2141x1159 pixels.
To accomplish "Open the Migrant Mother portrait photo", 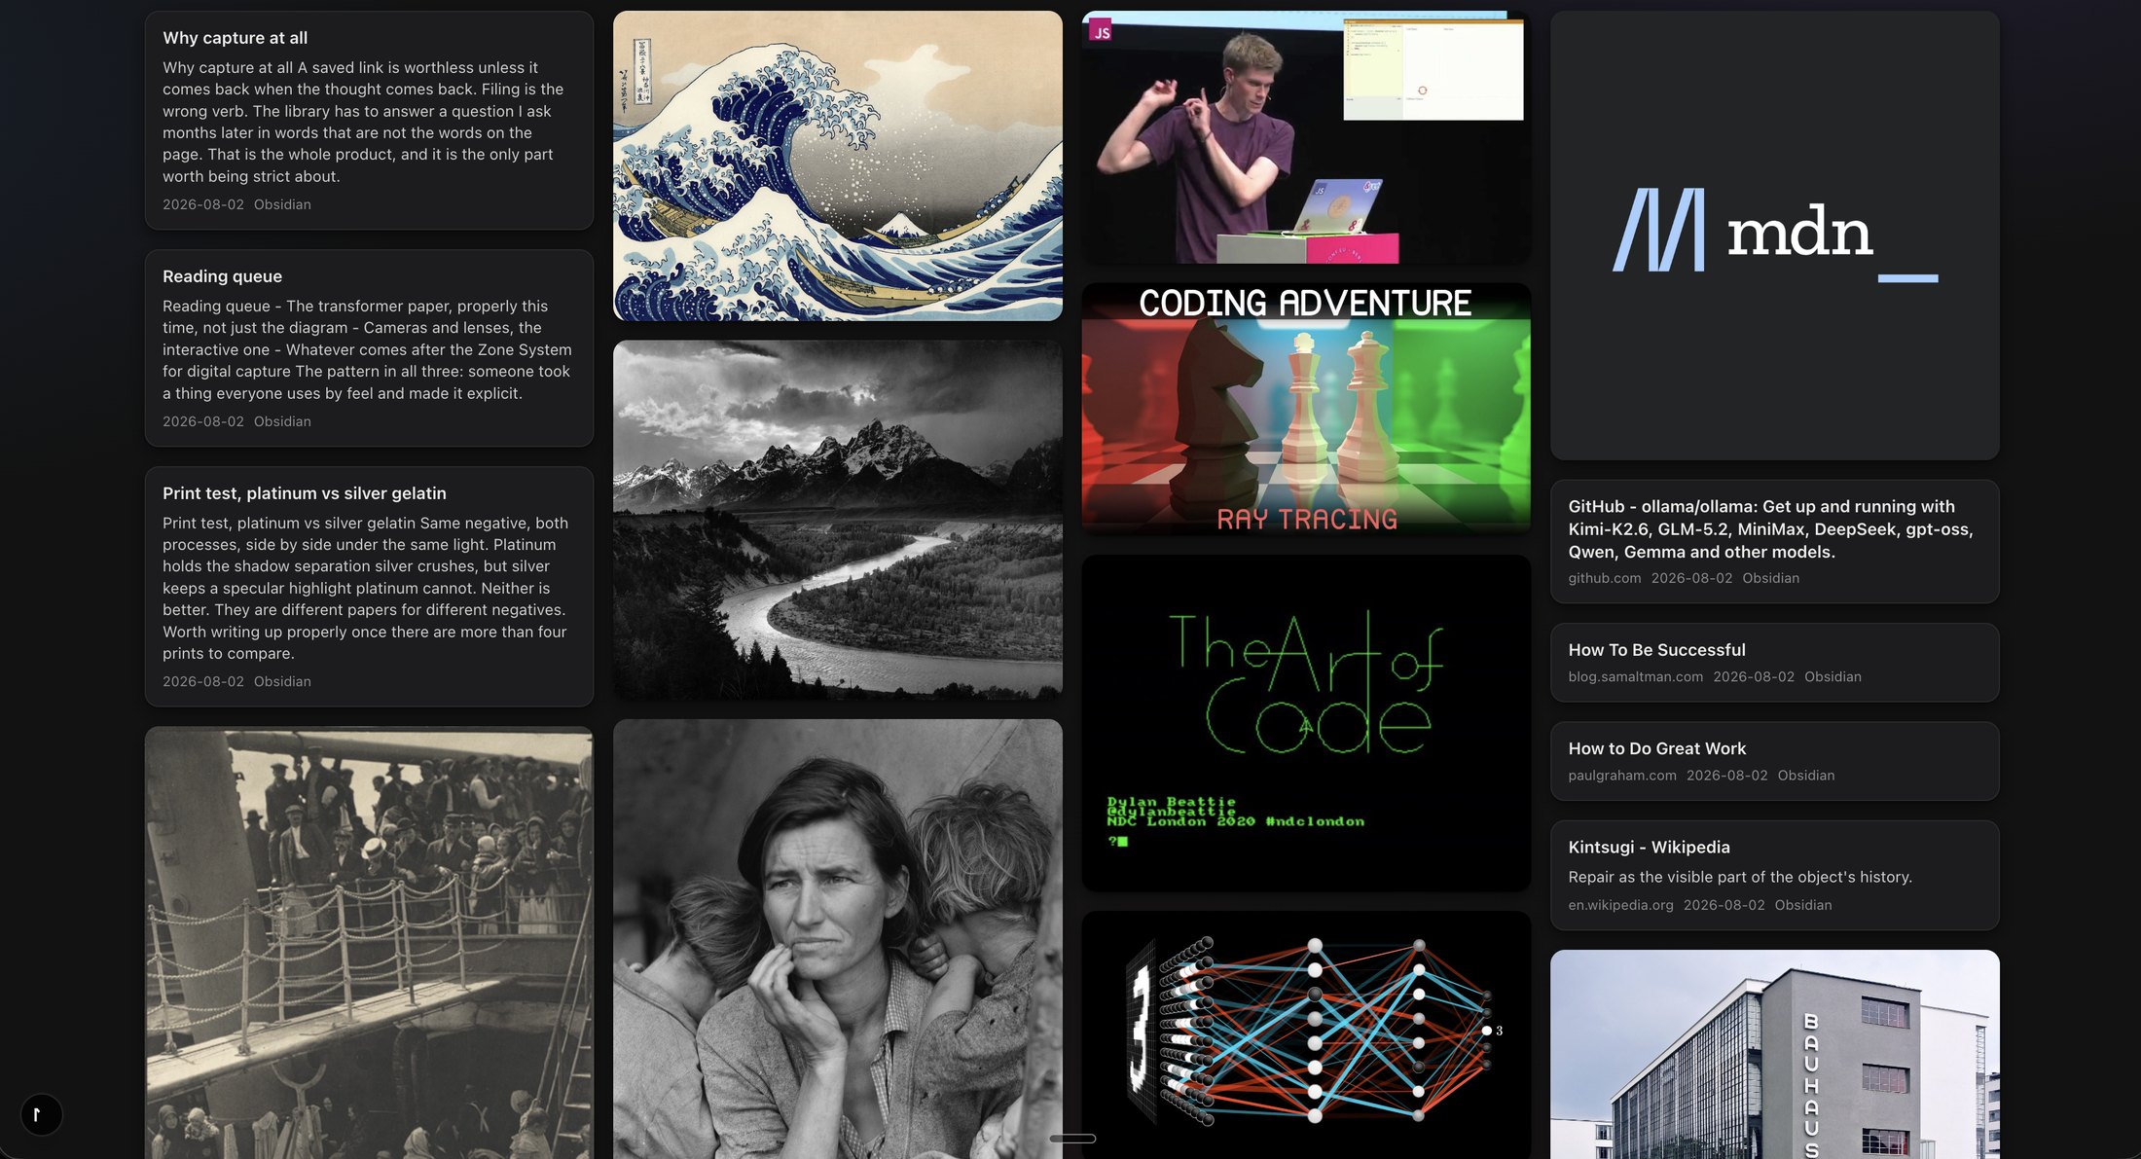I will click(x=838, y=939).
